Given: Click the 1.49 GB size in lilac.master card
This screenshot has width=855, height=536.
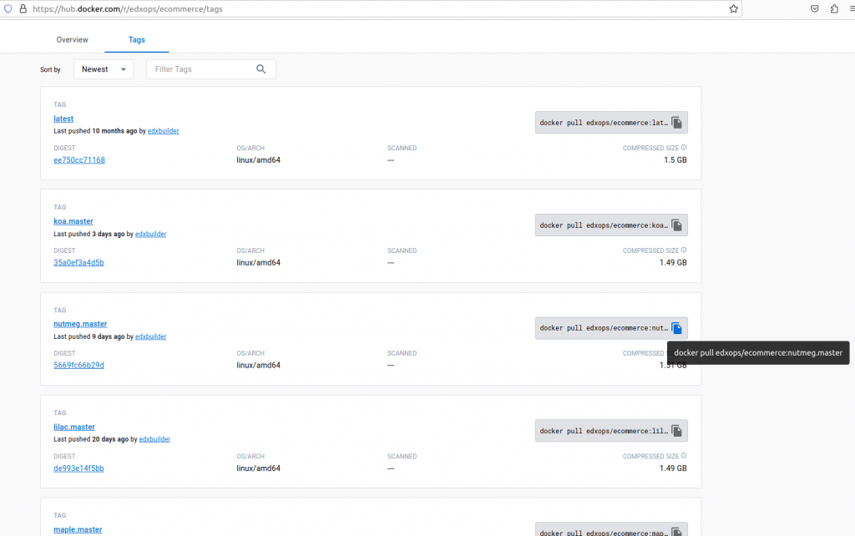Looking at the screenshot, I should (x=673, y=468).
